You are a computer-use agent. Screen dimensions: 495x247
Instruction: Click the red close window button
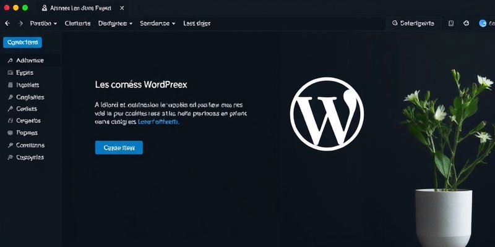[x=7, y=8]
